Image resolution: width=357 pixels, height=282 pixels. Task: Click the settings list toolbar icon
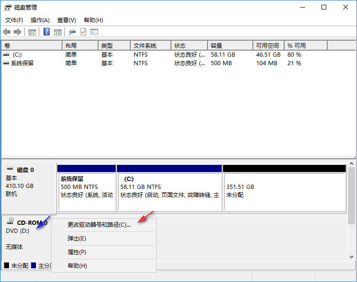pos(94,32)
